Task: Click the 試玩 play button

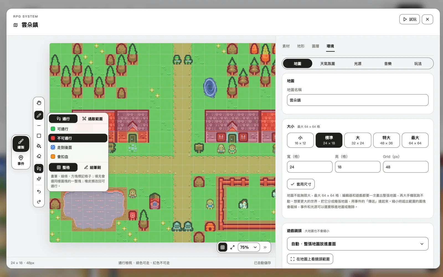Action: point(409,19)
